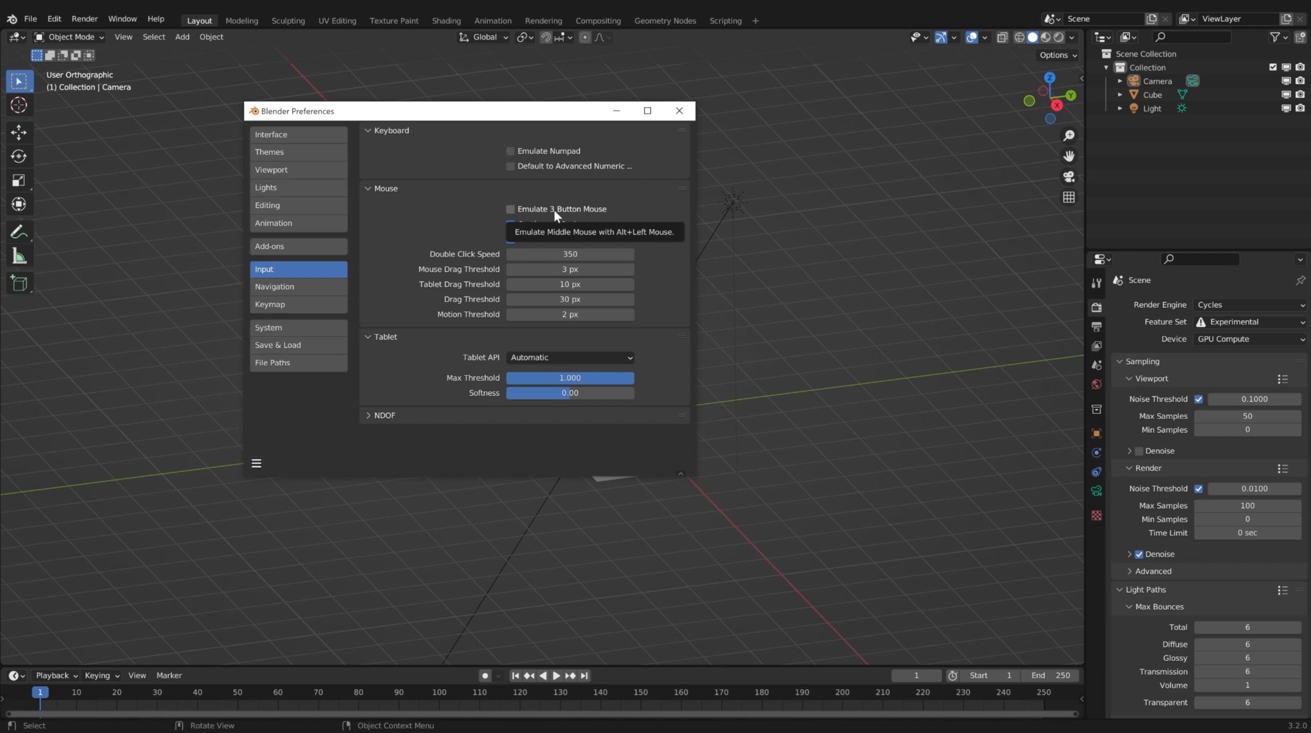
Task: Open the Tablet API dropdown
Action: [x=570, y=358]
